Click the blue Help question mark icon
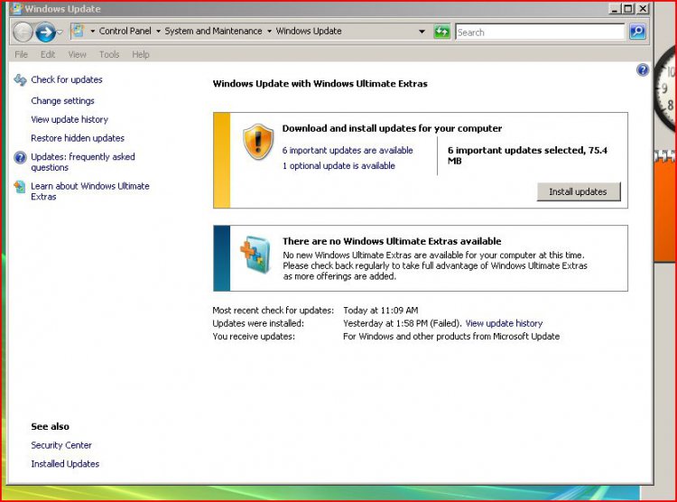 tap(643, 70)
